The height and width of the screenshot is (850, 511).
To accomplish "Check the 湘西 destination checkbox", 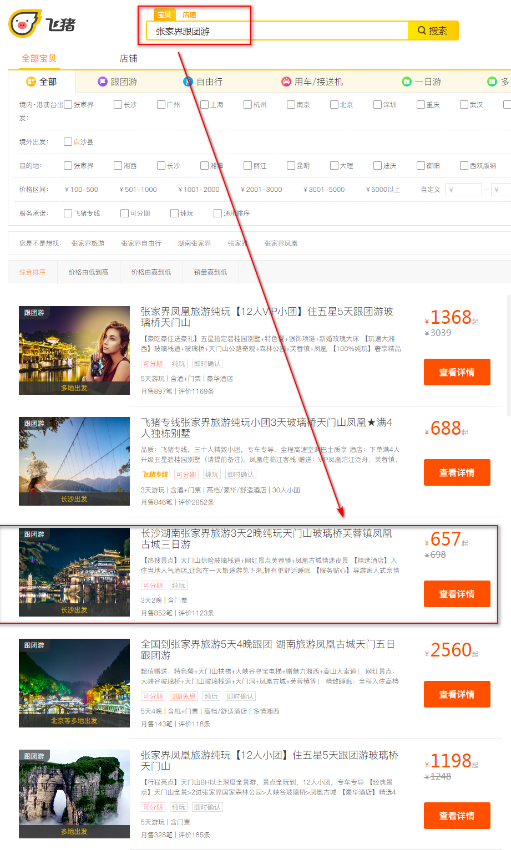I will (x=118, y=165).
